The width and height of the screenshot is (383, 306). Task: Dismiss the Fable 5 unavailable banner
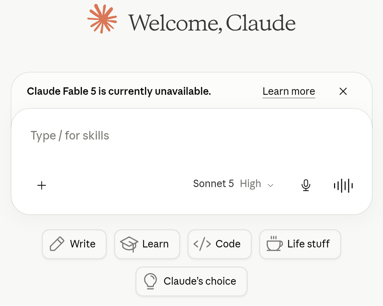[x=343, y=91]
